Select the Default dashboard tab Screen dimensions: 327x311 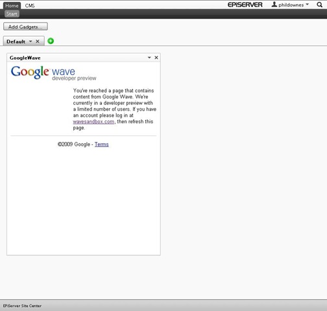(x=16, y=41)
